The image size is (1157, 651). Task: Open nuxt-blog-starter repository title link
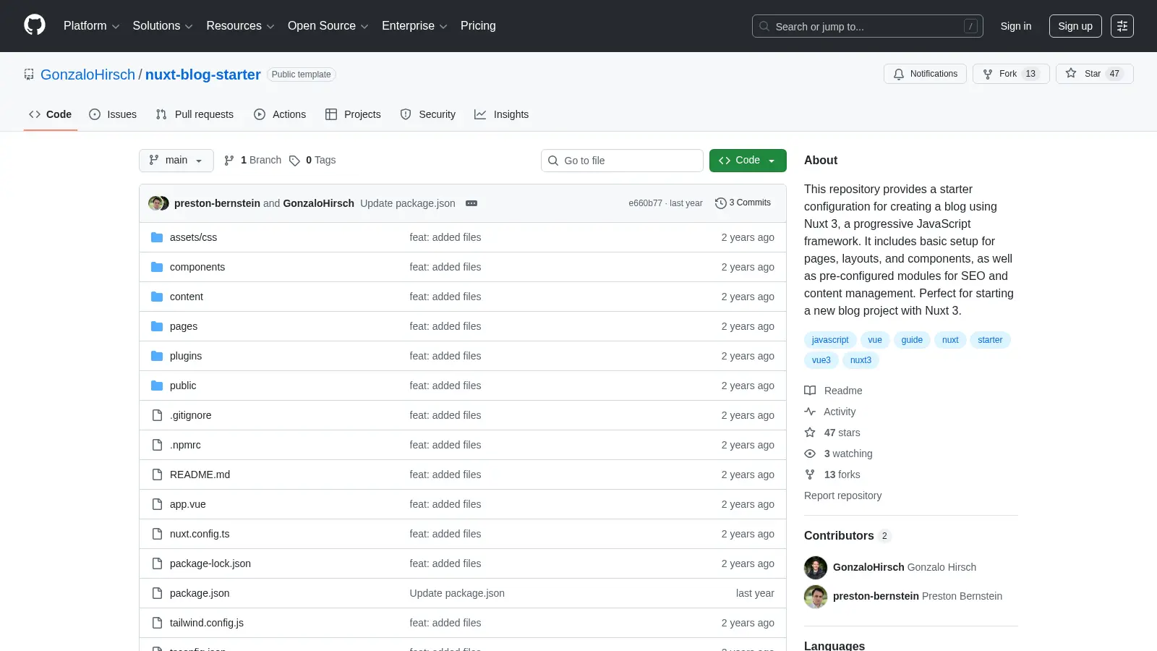203,75
